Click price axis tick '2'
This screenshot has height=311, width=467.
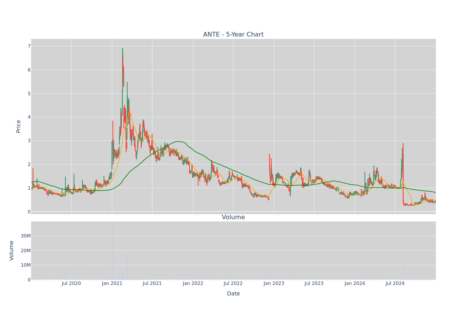click(x=29, y=164)
